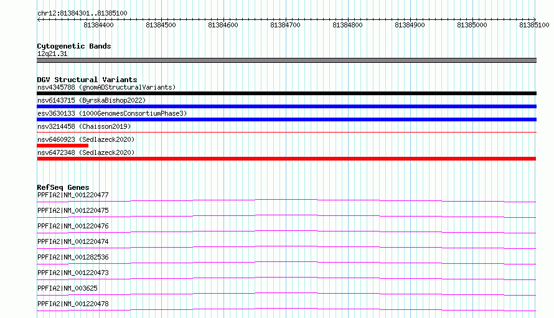This screenshot has width=554, height=318.
Task: Click the chr12:81384301..81385100 region label
Action: pyautogui.click(x=82, y=13)
